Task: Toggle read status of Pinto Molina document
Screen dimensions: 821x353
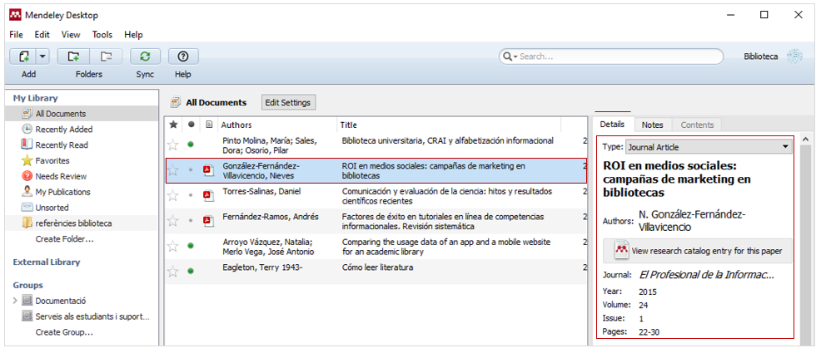Action: 192,145
